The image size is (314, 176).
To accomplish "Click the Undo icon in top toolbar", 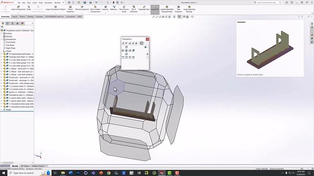I will [x=96, y=2].
